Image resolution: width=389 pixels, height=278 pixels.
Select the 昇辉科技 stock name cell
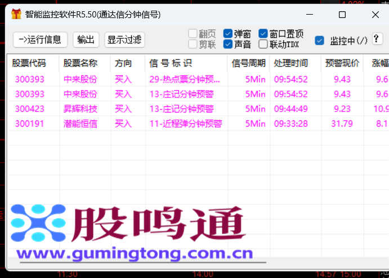pos(81,109)
